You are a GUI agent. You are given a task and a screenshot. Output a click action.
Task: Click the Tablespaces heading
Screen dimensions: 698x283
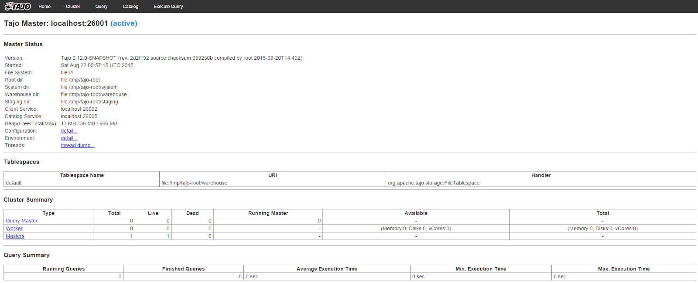(22, 162)
